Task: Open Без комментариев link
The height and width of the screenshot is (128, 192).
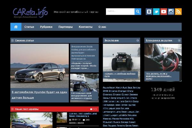Action: 79,121
